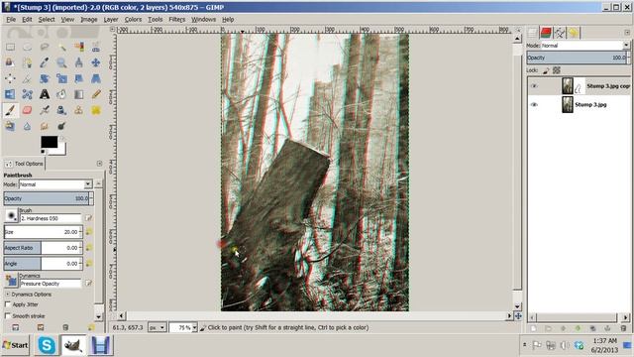Create a new layer button
The image size is (634, 357).
point(534,328)
